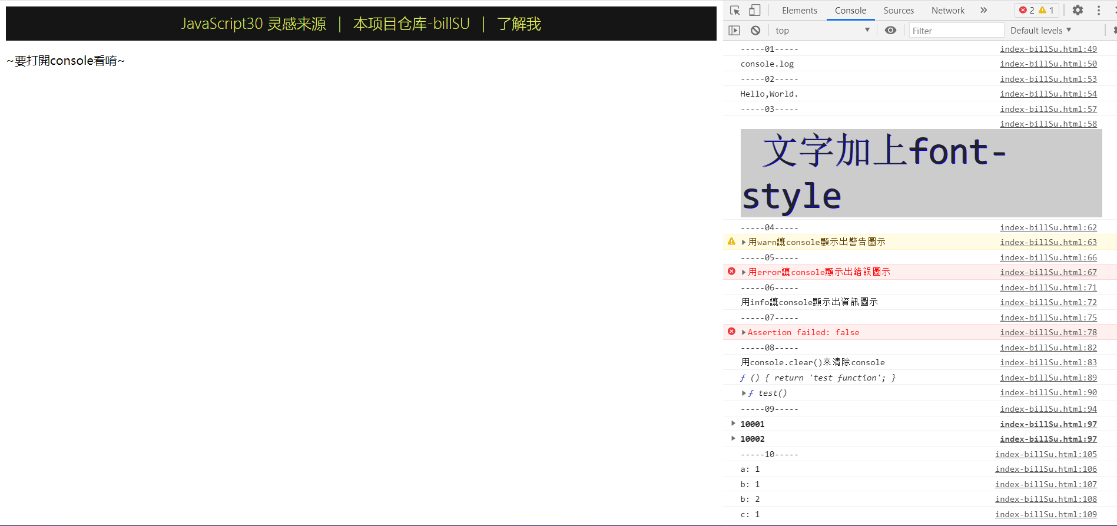Viewport: 1117px width, 526px height.
Task: Toggle the device toolbar icon
Action: point(754,10)
